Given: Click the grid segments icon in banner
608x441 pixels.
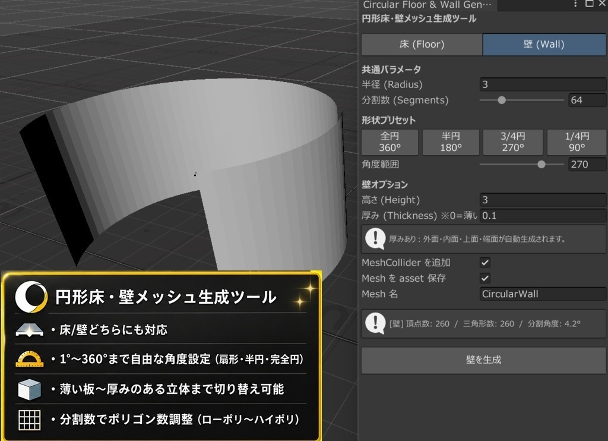Looking at the screenshot, I should point(30,420).
